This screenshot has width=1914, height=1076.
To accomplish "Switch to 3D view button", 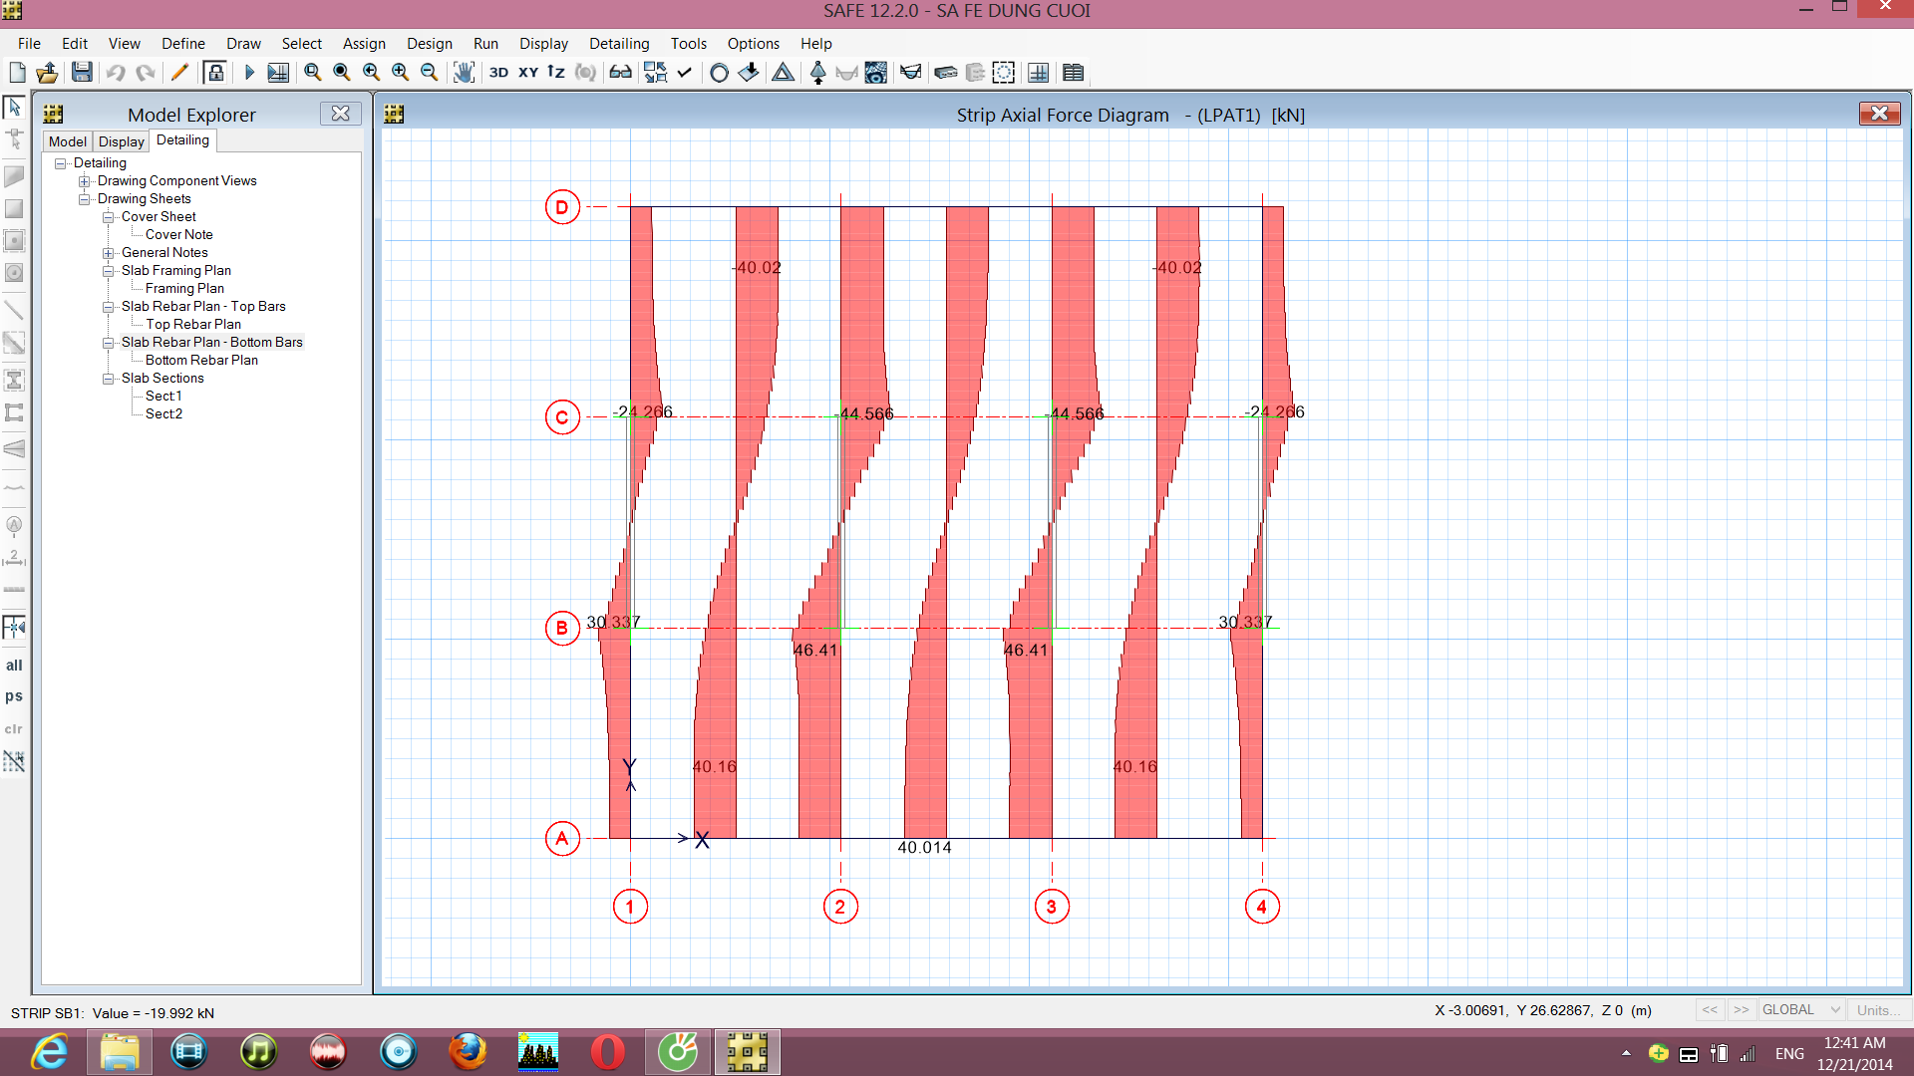I will pos(498,73).
